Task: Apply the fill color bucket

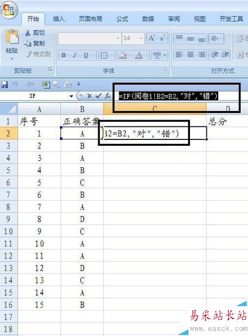Action: click(x=123, y=55)
